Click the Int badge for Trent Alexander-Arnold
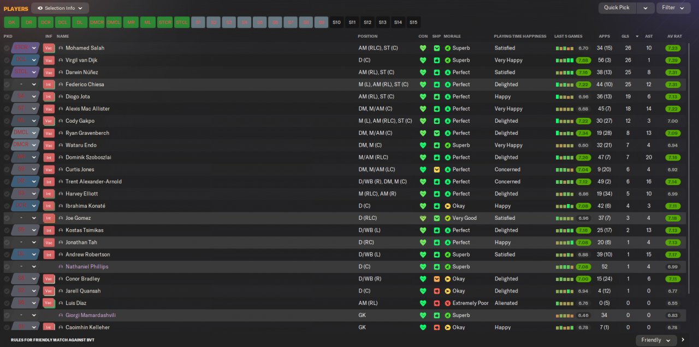699x347 pixels. click(x=49, y=182)
